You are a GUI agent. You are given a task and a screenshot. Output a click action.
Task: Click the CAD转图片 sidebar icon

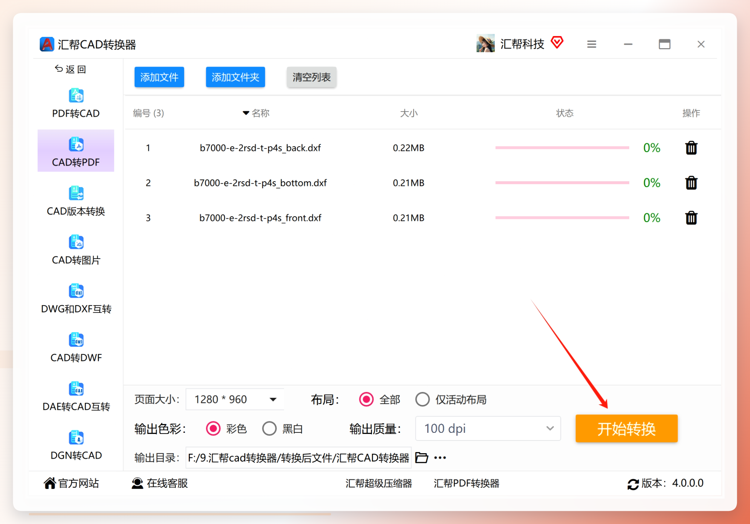coord(76,242)
